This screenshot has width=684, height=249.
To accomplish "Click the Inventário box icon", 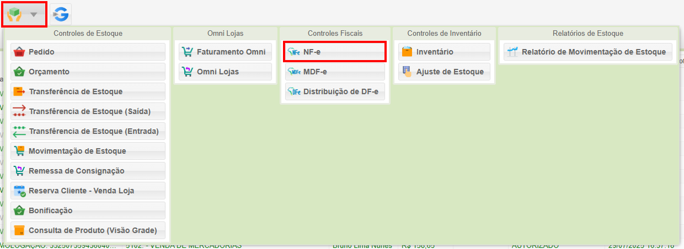I will 407,52.
